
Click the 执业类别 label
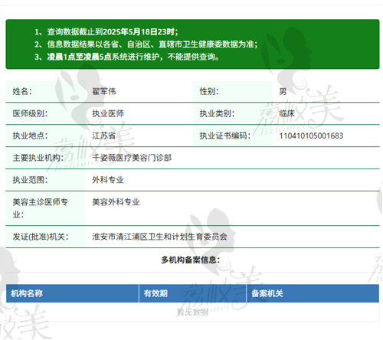pyautogui.click(x=217, y=113)
